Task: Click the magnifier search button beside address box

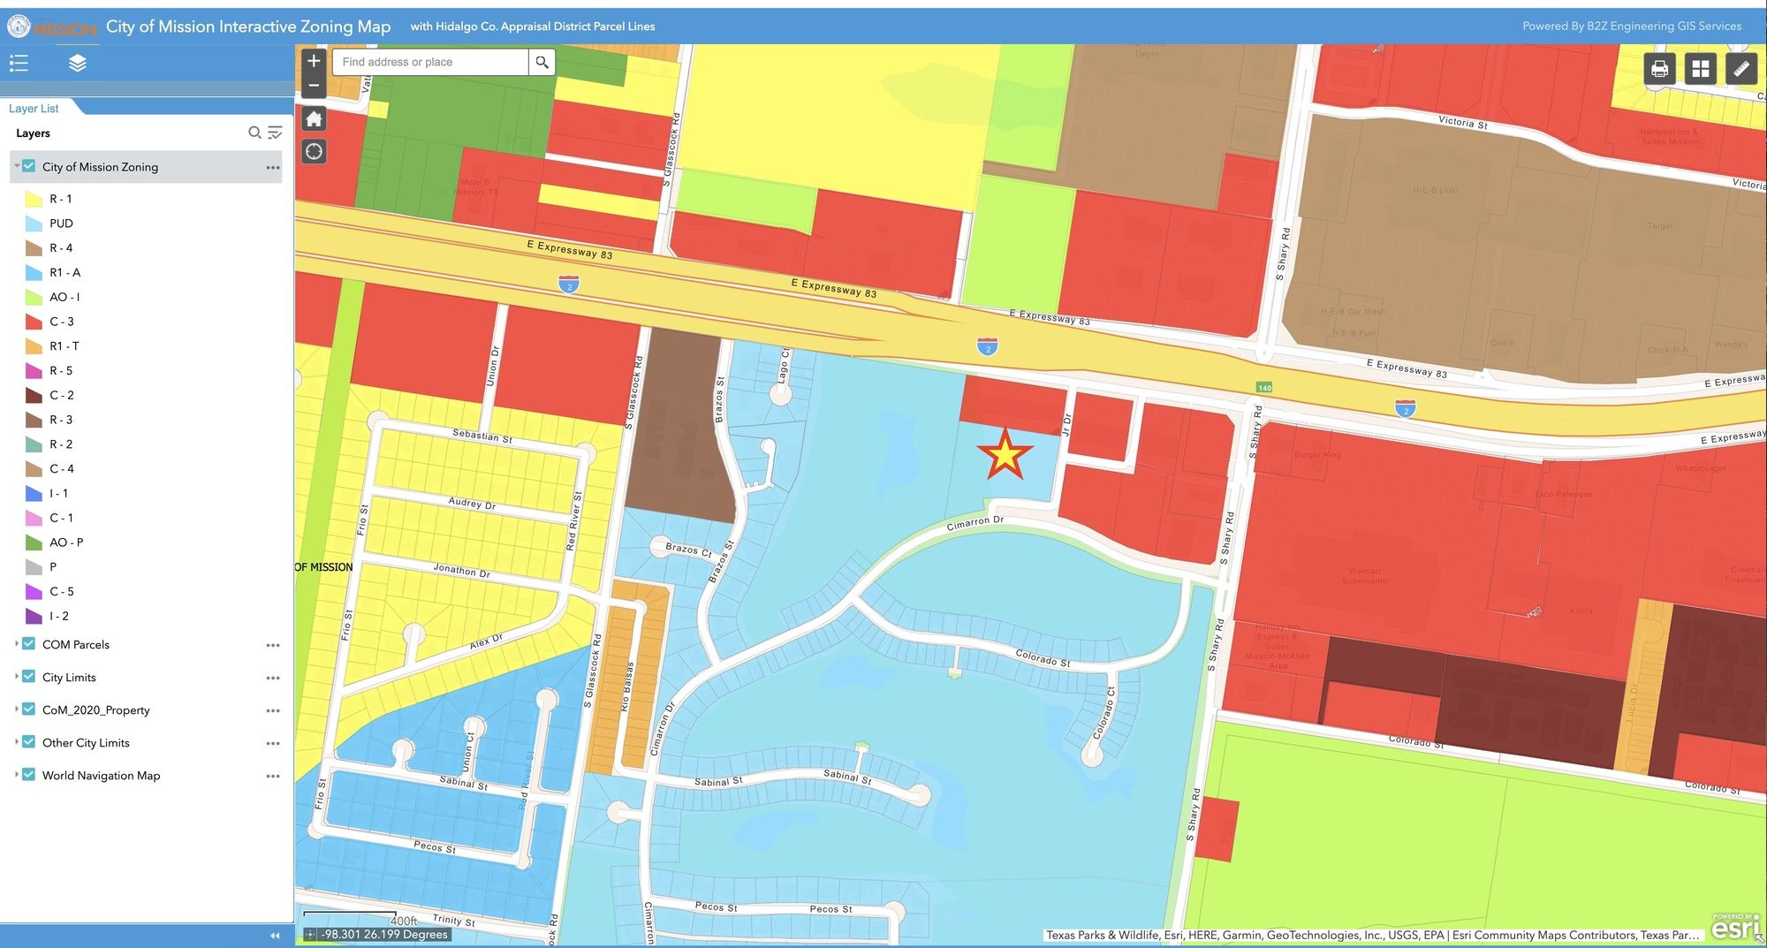Action: [542, 62]
